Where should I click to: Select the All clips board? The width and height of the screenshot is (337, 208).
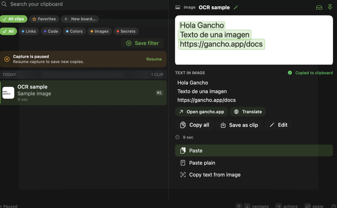point(13,19)
